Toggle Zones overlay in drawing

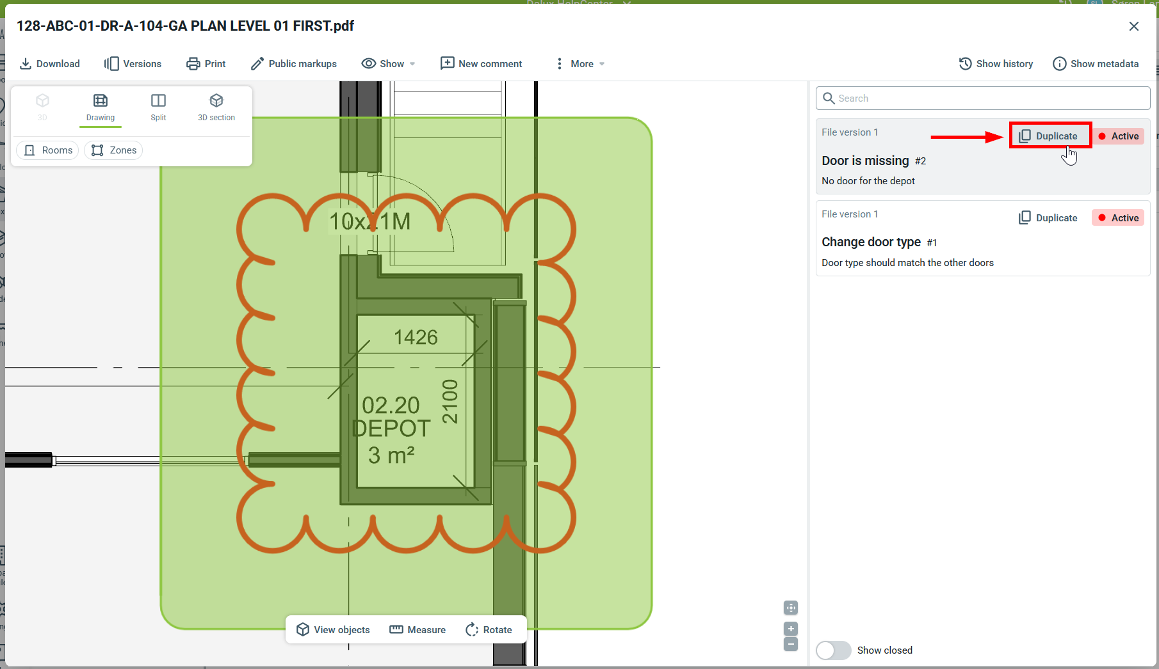pyautogui.click(x=114, y=150)
